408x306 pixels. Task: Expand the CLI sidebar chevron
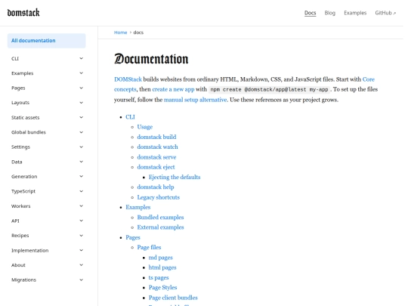(81, 58)
